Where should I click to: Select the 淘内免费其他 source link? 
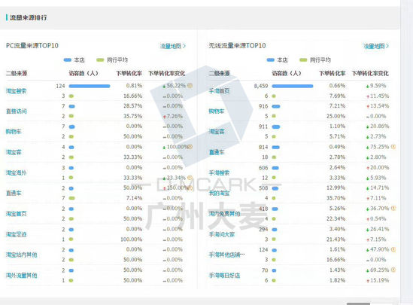coord(224,214)
